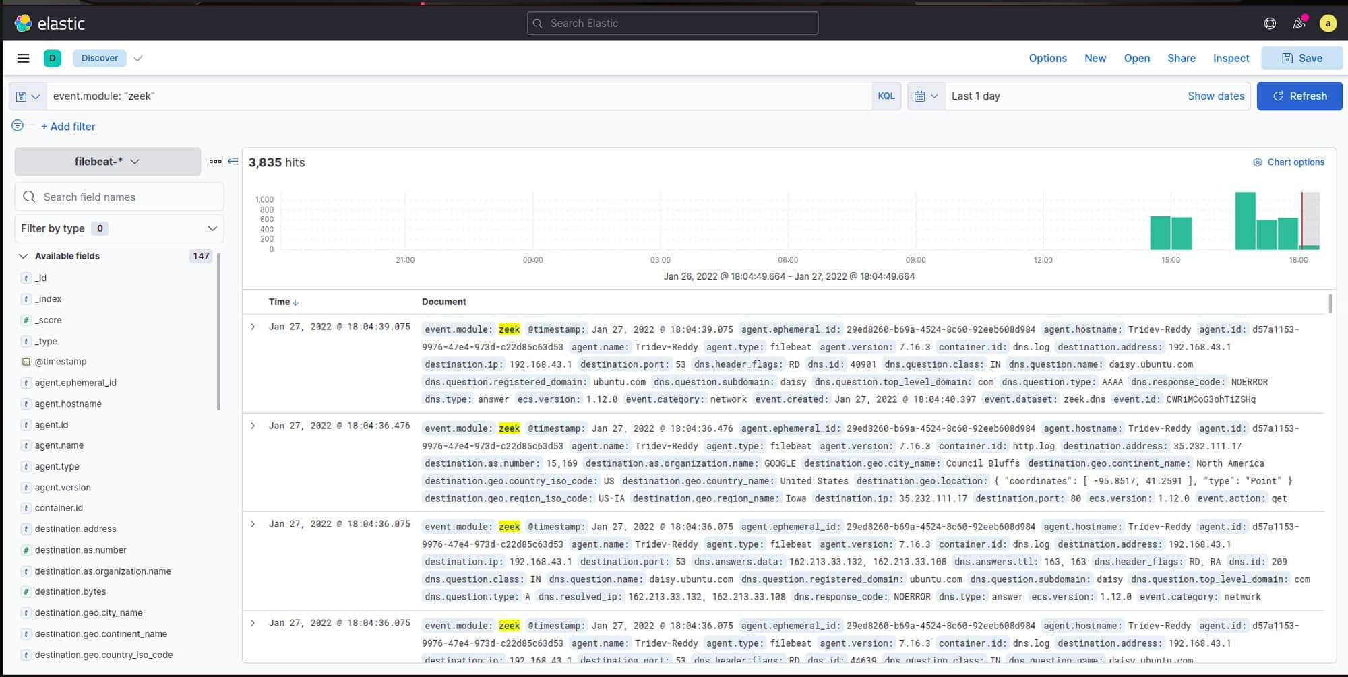Open the saved query menu
The height and width of the screenshot is (677, 1348).
(28, 96)
